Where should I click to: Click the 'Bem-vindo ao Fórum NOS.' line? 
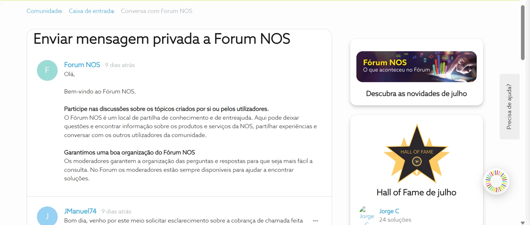[x=100, y=91]
